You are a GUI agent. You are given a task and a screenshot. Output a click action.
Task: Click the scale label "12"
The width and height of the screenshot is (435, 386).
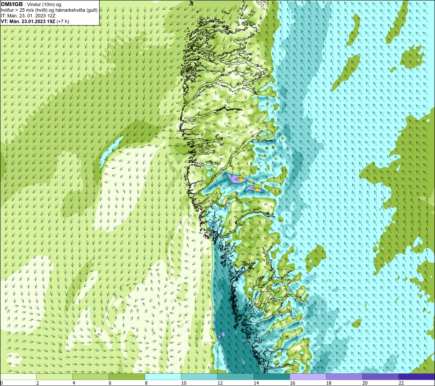click(220, 383)
